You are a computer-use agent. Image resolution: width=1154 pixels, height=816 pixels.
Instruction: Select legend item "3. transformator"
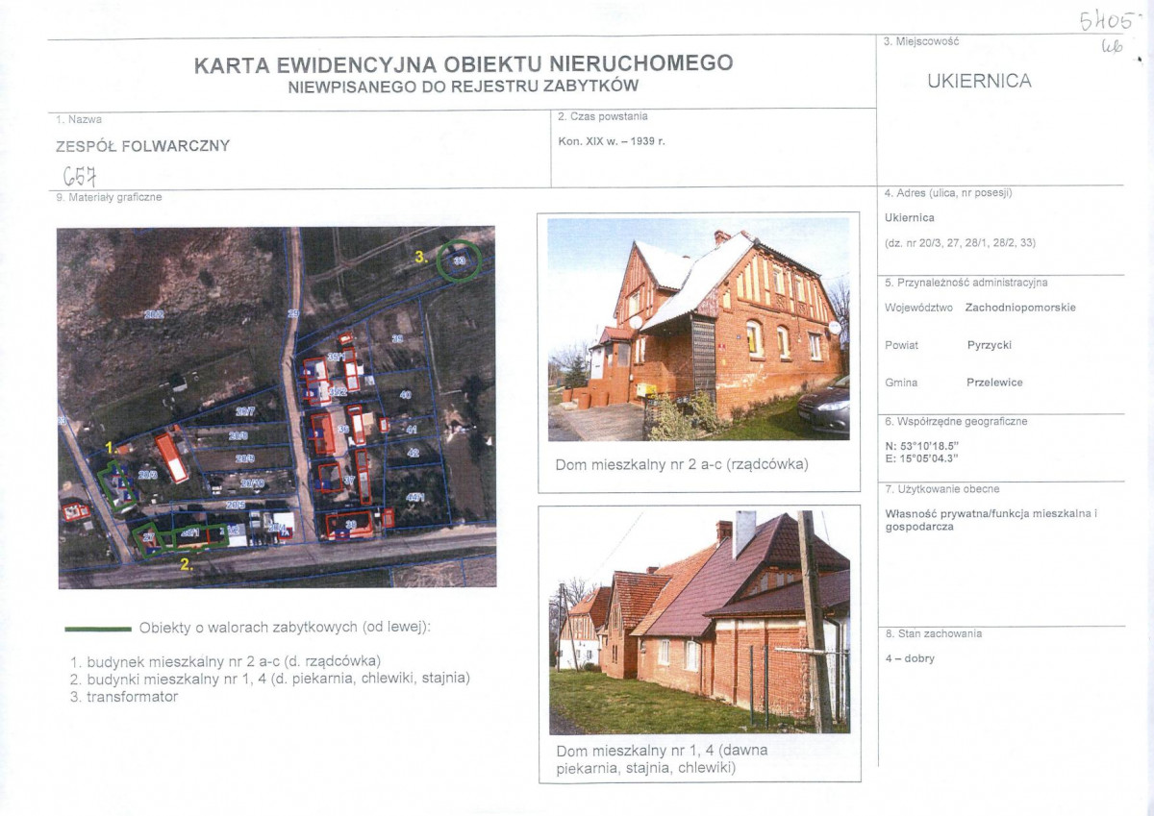[x=124, y=697]
